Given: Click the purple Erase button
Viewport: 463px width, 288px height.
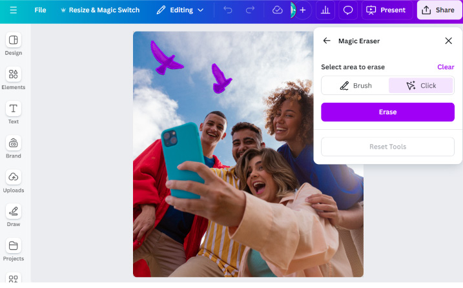Looking at the screenshot, I should point(387,112).
